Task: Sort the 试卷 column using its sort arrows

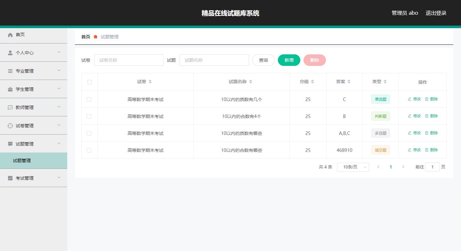Action: pos(150,82)
